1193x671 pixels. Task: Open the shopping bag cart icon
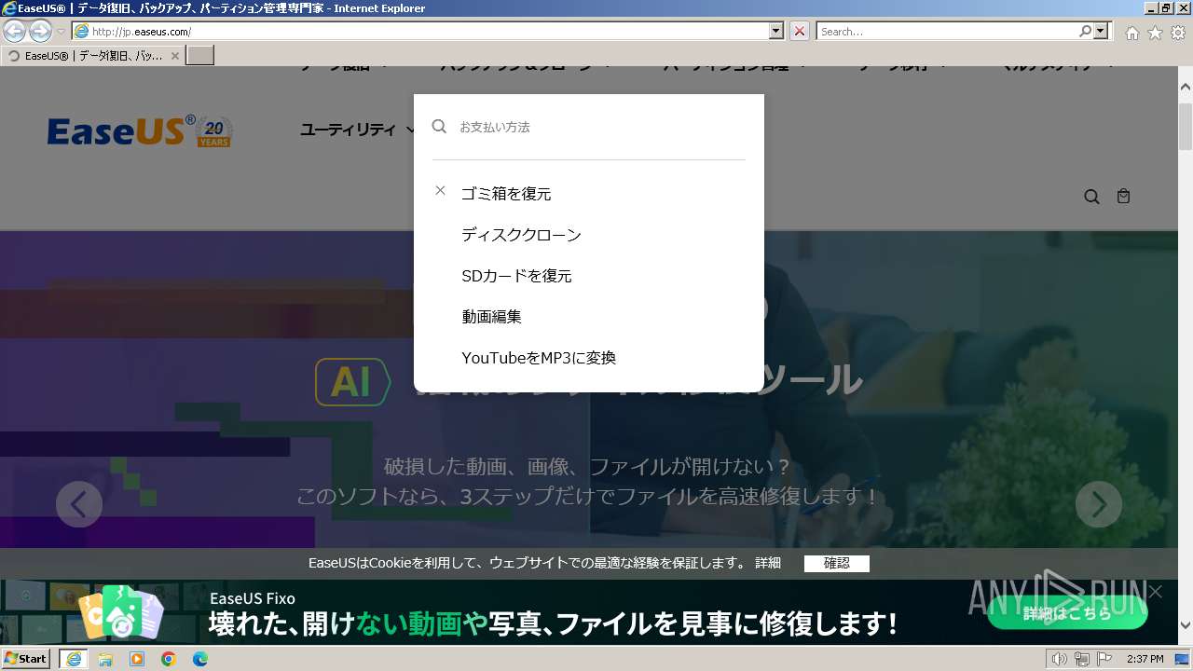click(1123, 197)
